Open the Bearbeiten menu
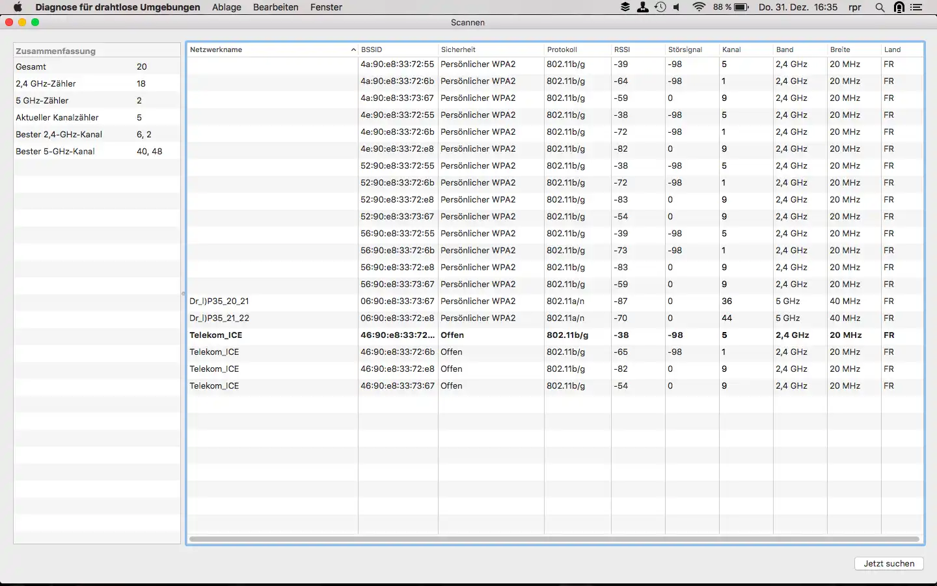 pos(276,7)
